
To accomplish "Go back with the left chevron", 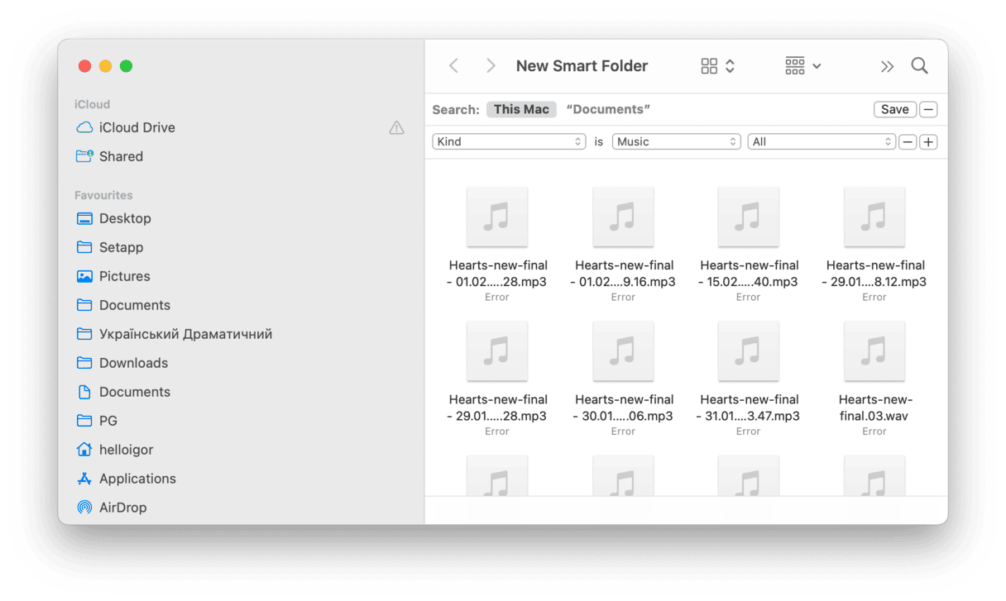I will (453, 66).
